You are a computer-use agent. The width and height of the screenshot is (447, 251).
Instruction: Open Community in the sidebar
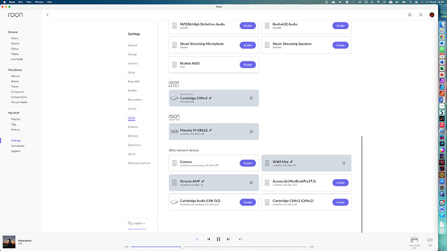tap(17, 146)
